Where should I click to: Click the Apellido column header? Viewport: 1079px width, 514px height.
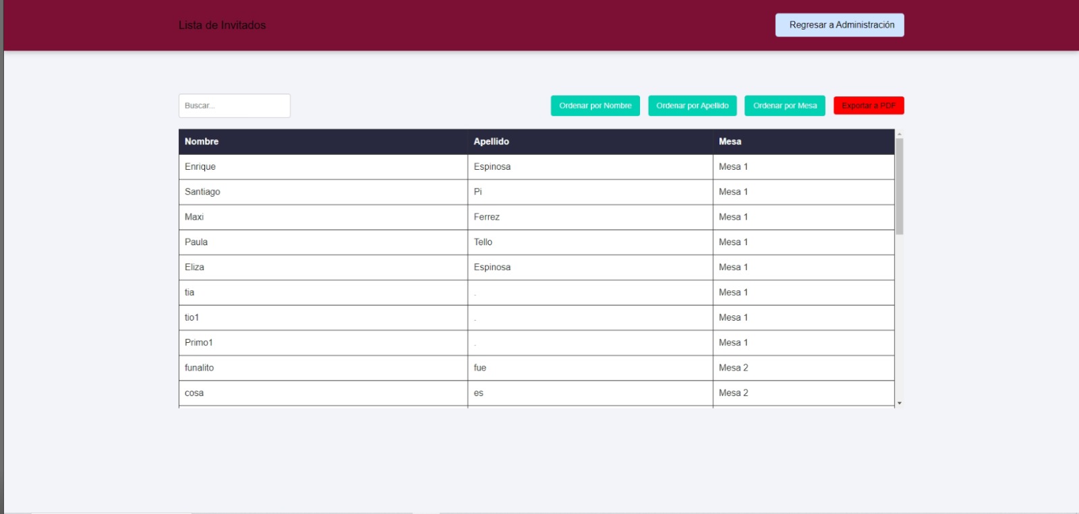click(491, 141)
